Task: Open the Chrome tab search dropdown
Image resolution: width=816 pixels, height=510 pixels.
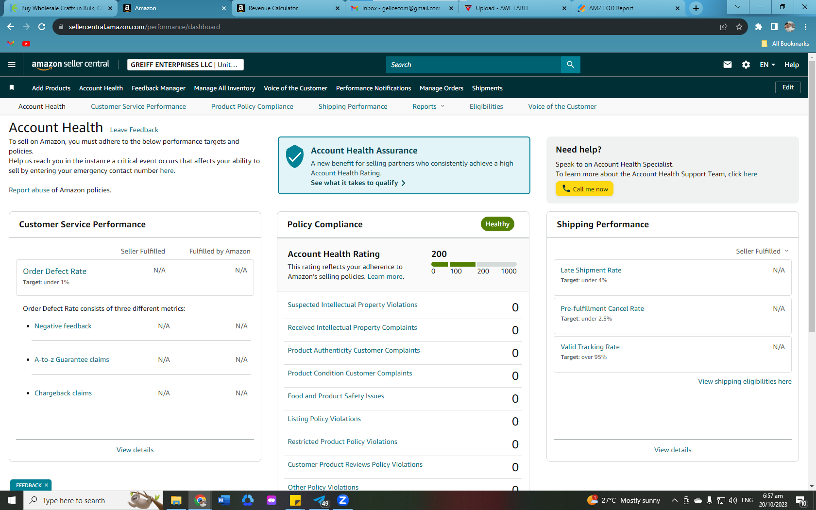Action: [738, 7]
